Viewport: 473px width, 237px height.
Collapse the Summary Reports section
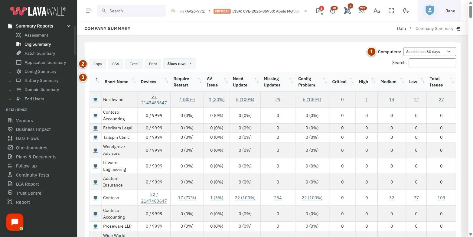click(x=69, y=26)
